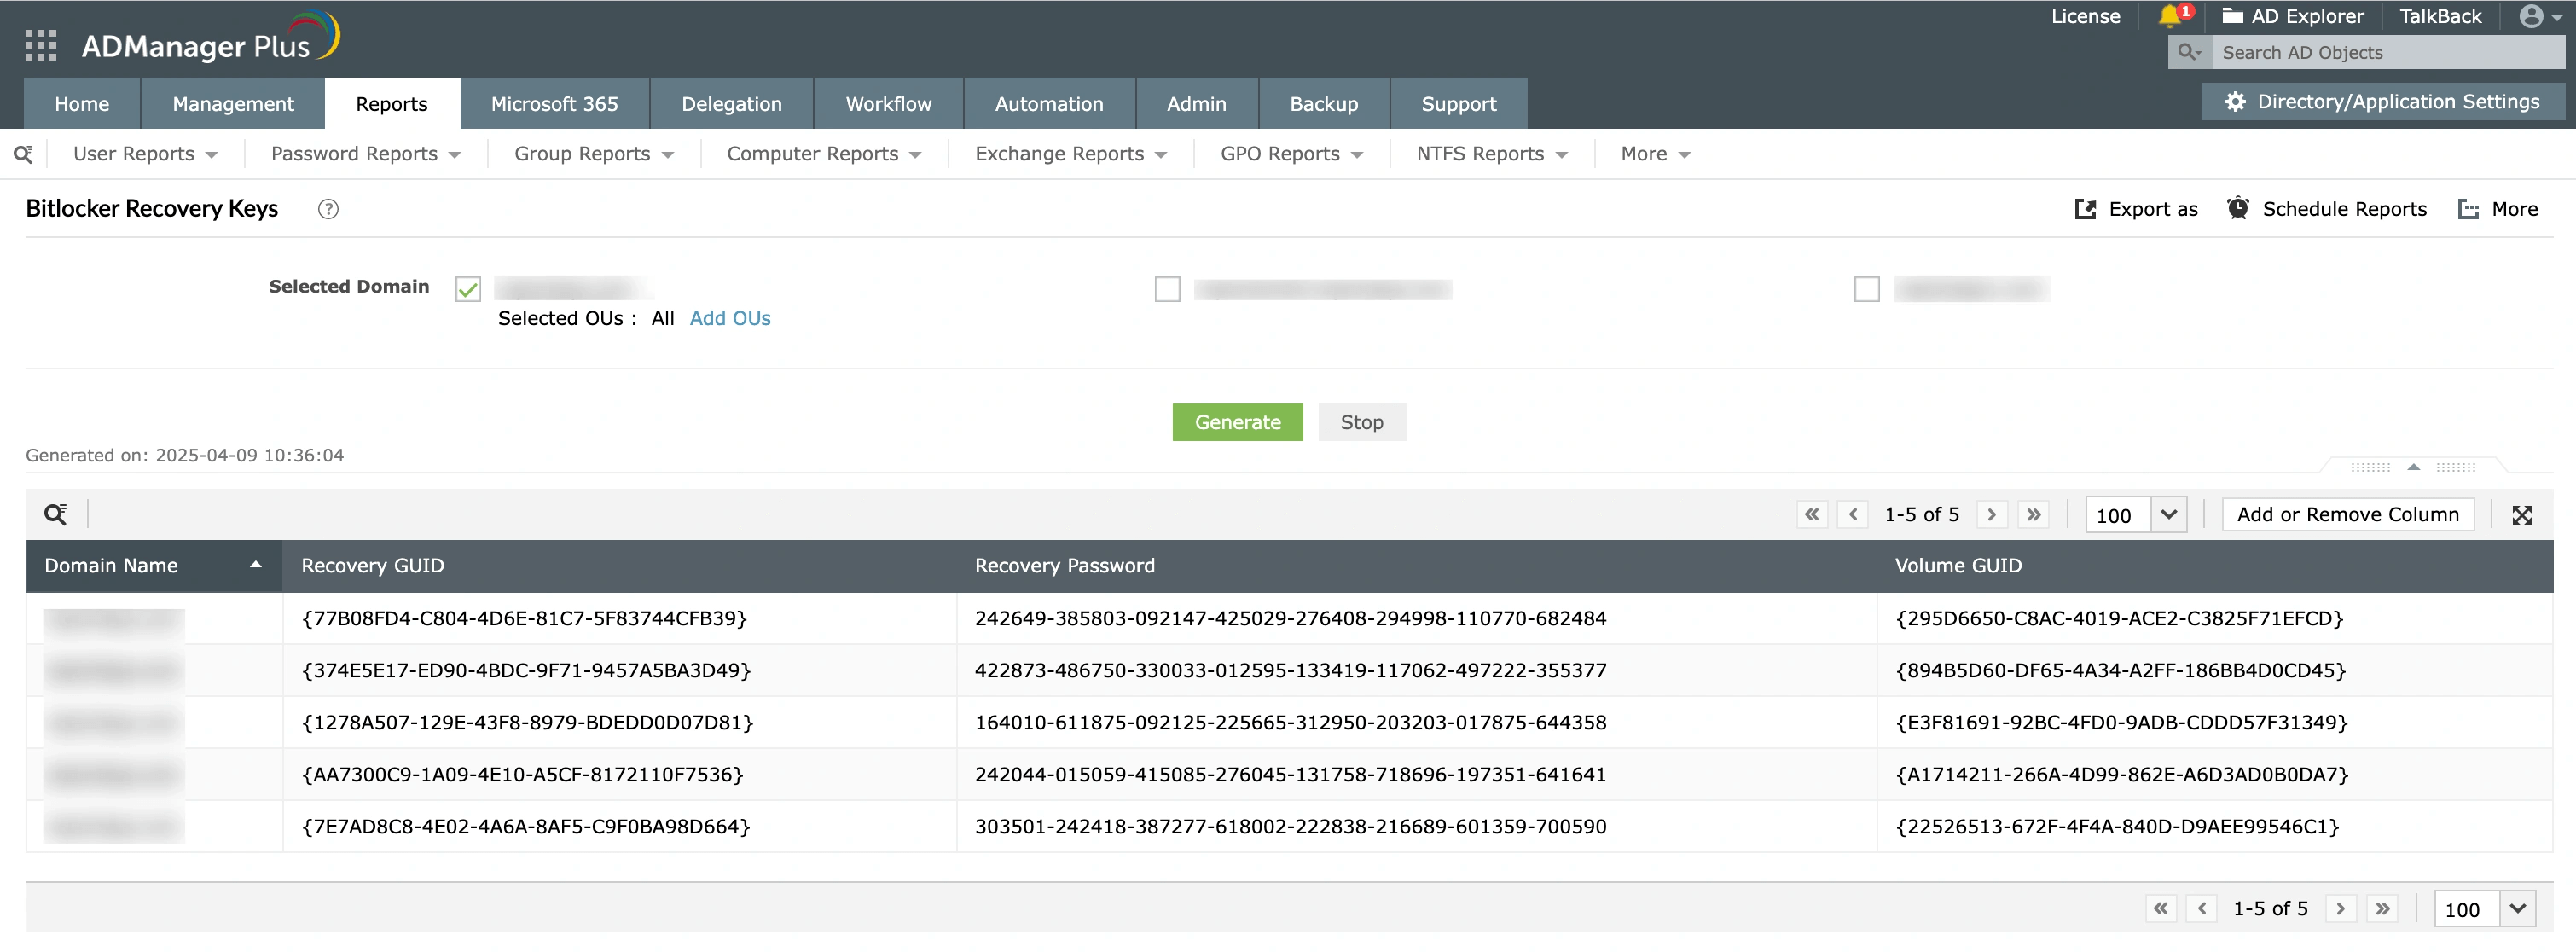Go to next page in top pagination
Screen dimensions: 2576x952
coord(1992,514)
